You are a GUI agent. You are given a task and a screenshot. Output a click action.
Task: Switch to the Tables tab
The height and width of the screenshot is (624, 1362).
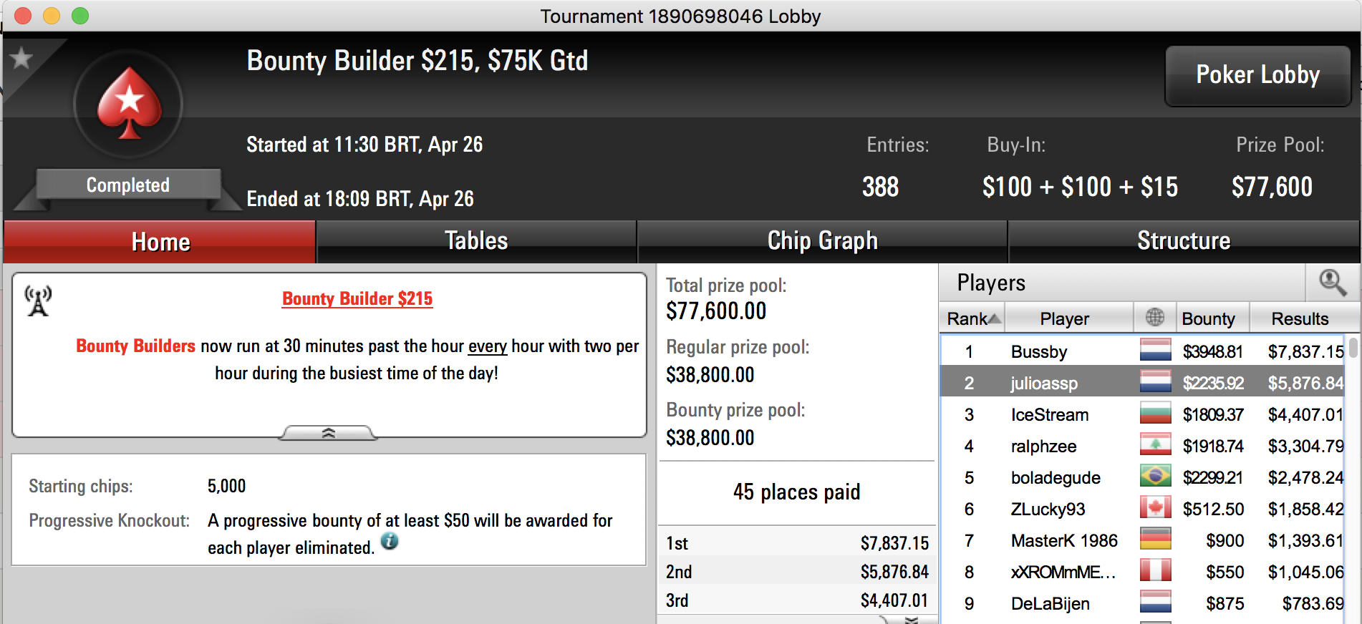pyautogui.click(x=476, y=241)
